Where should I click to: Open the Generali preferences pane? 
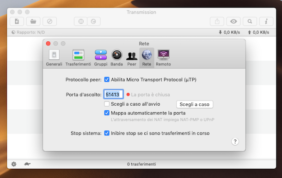(54, 58)
